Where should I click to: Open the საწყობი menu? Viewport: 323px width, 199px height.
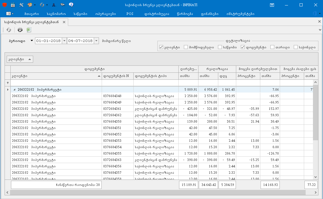tap(80, 14)
